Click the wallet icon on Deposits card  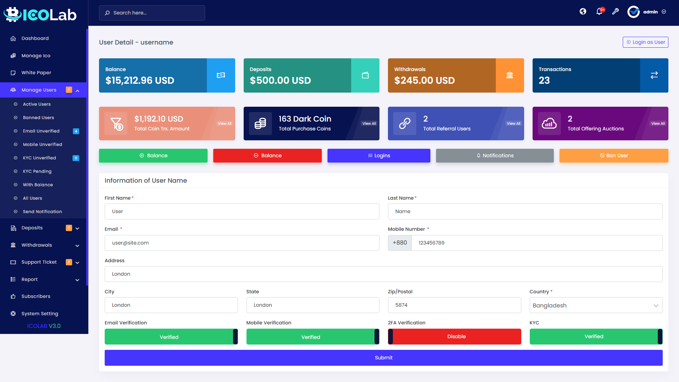[365, 75]
